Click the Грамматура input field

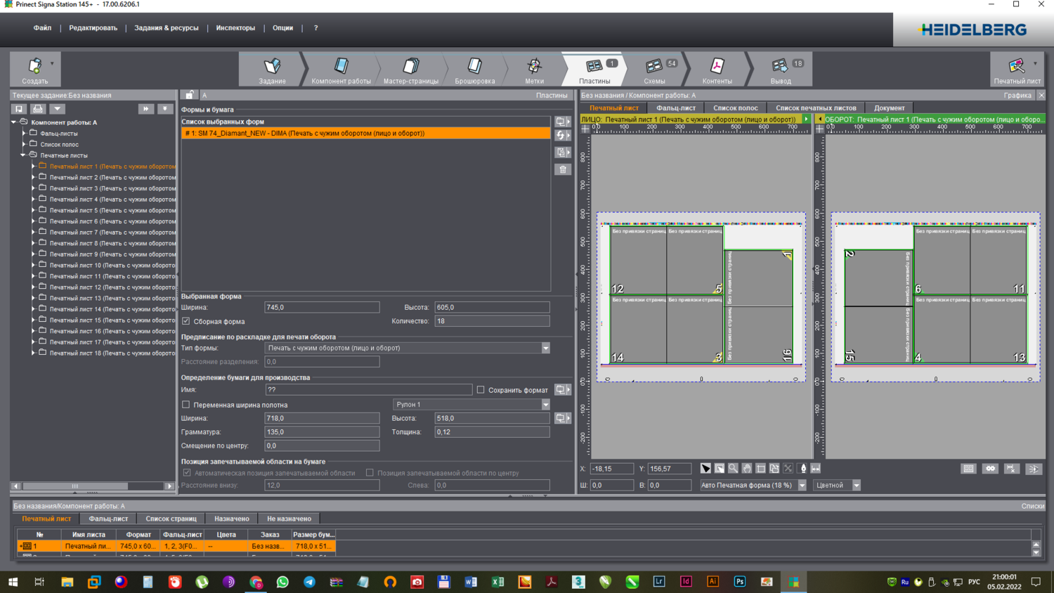(322, 432)
